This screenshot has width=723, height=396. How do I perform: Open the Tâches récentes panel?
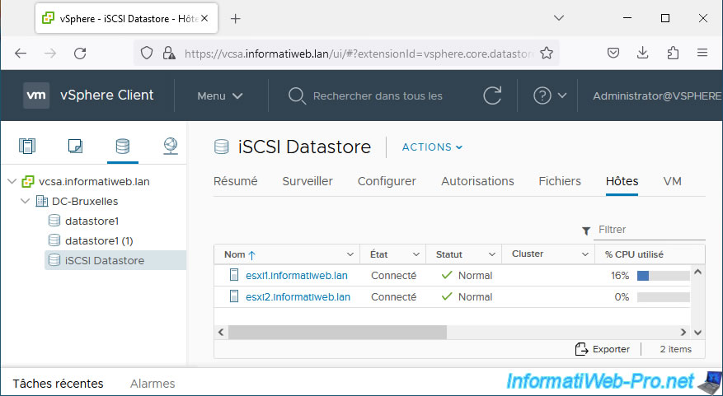pos(58,383)
